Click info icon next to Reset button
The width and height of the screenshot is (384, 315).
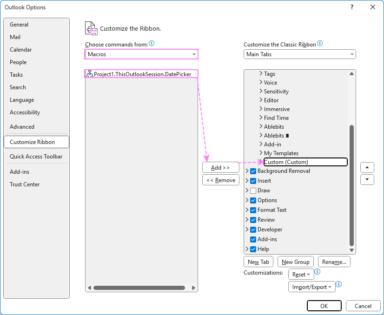tap(318, 271)
